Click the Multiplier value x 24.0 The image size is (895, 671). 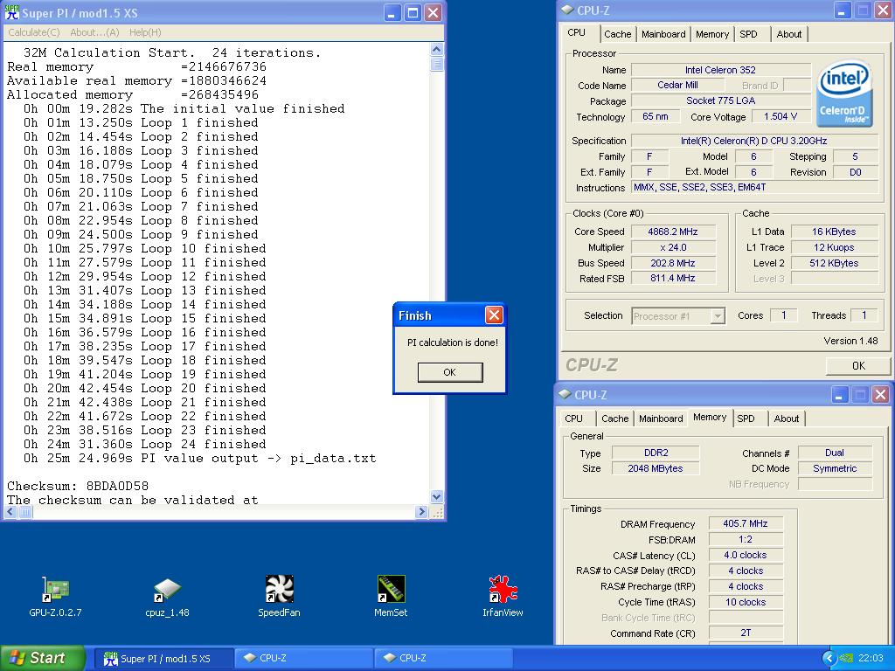coord(672,247)
